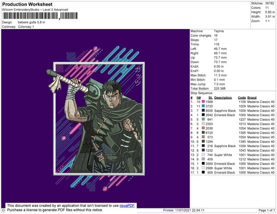Click the Total Bobbin value "225.38ft"
277x214 pixels.
click(220, 89)
